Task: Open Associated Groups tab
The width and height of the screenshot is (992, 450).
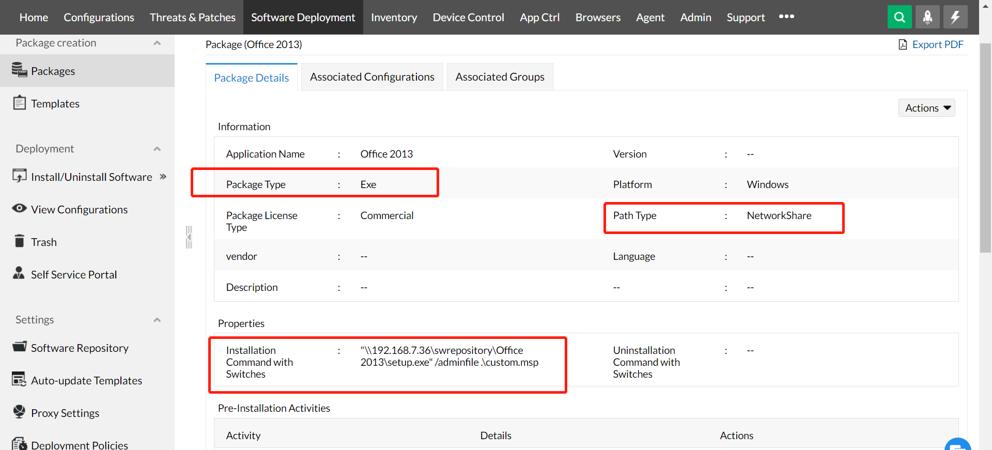Action: 500,77
